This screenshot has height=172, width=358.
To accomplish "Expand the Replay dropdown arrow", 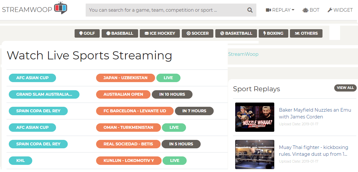I will pos(293,10).
